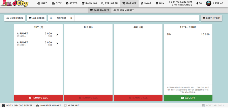This screenshot has width=228, height=108.
Task: Open the NFTM.ART link
Action: click(71, 105)
